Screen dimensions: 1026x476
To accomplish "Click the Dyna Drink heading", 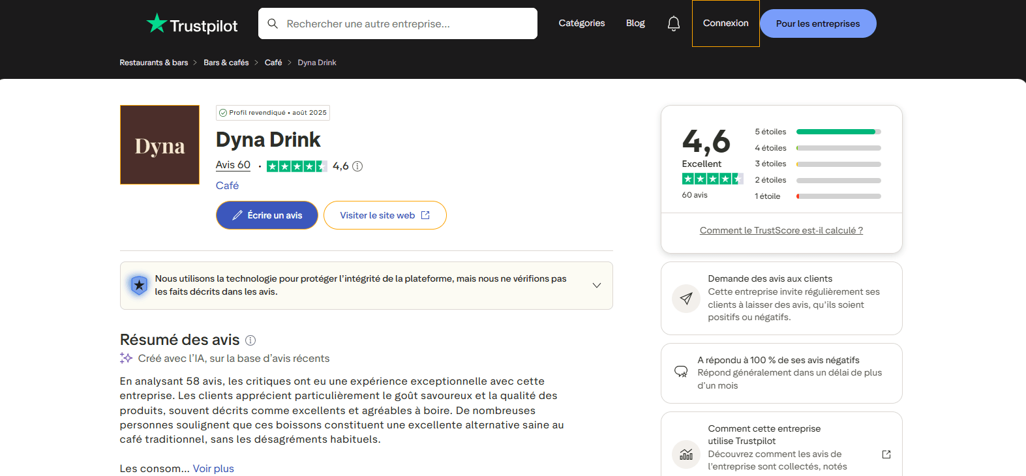I will [268, 140].
